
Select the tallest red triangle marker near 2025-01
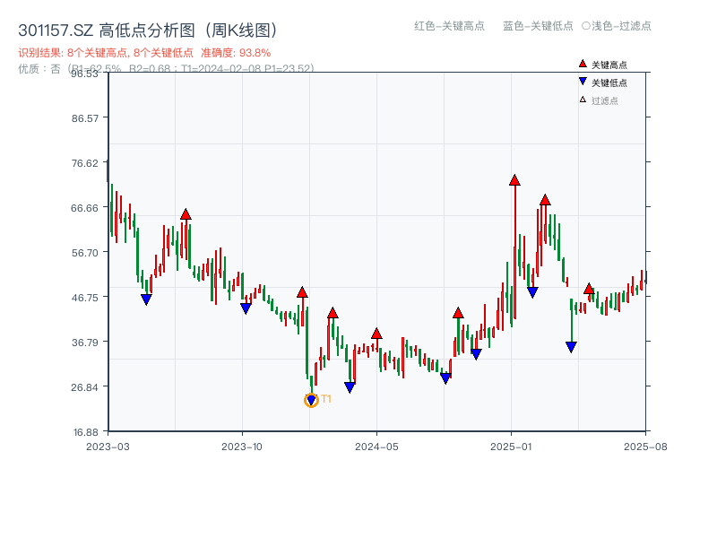(515, 178)
